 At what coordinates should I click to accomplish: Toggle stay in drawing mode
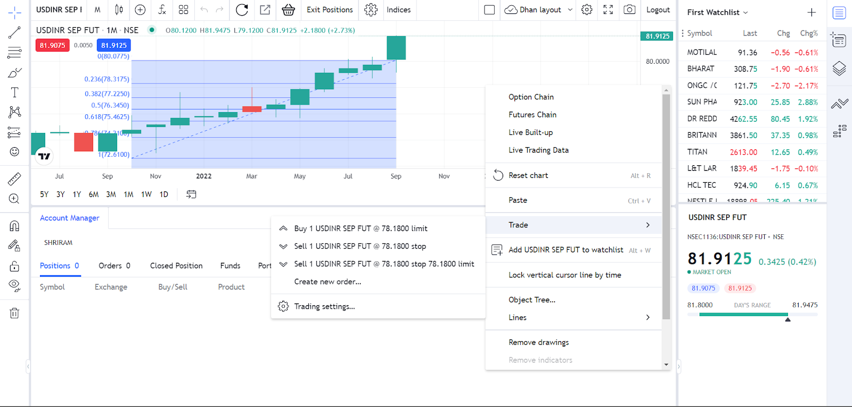pyautogui.click(x=14, y=245)
